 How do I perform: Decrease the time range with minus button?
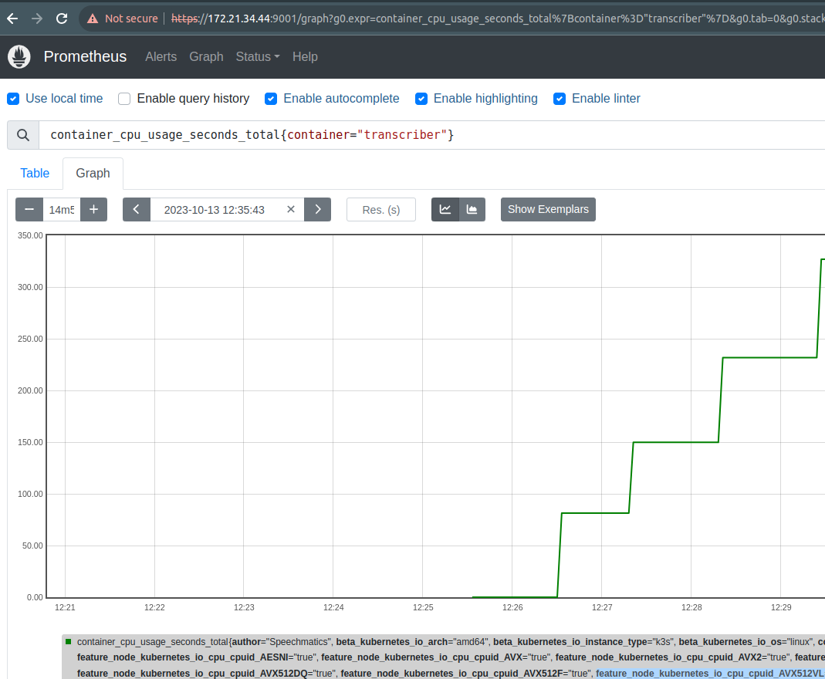point(29,210)
